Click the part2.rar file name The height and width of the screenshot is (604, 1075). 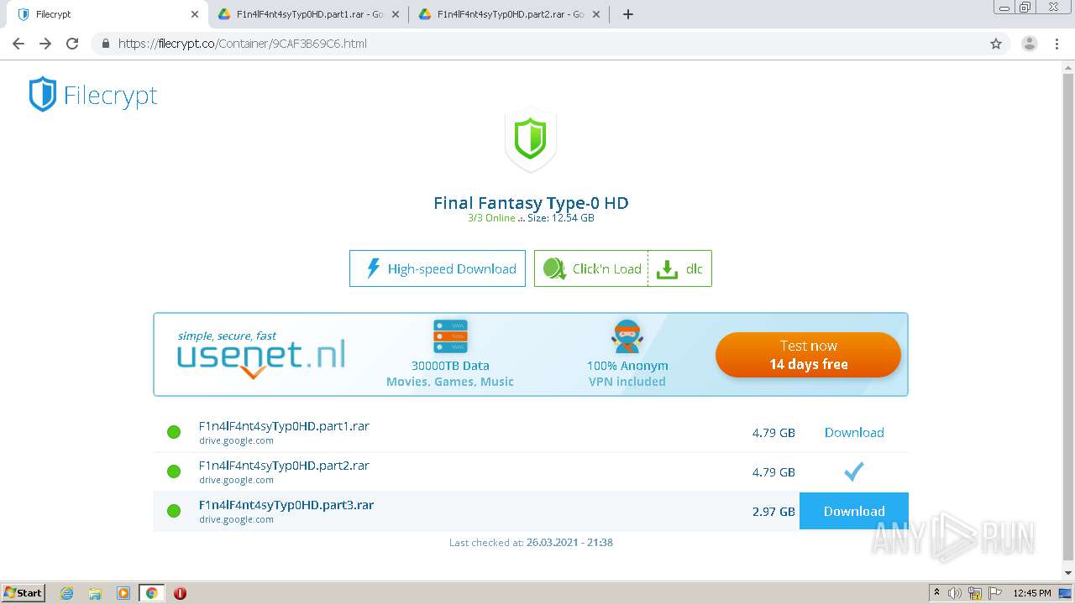click(x=284, y=466)
